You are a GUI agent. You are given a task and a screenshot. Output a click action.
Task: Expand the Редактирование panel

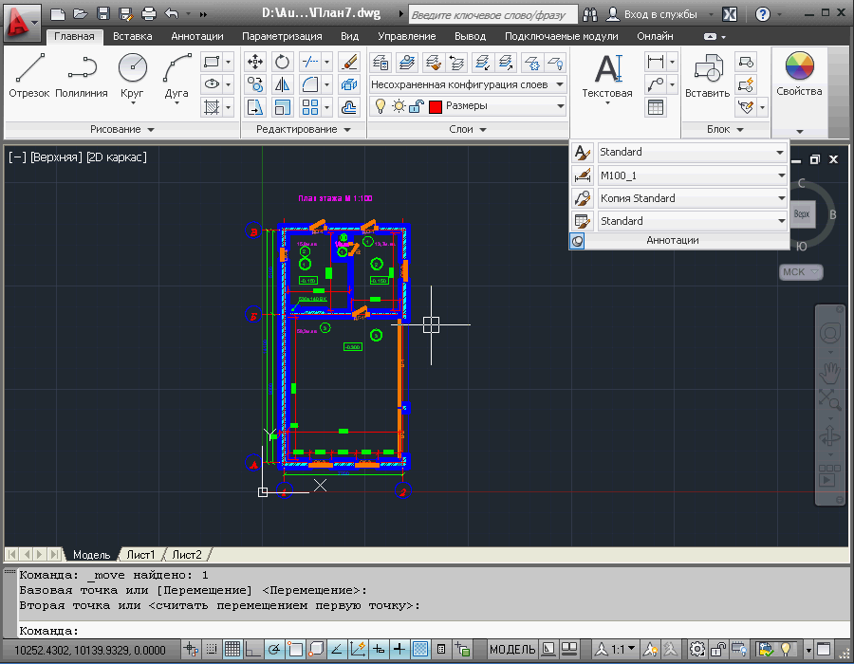click(x=303, y=130)
